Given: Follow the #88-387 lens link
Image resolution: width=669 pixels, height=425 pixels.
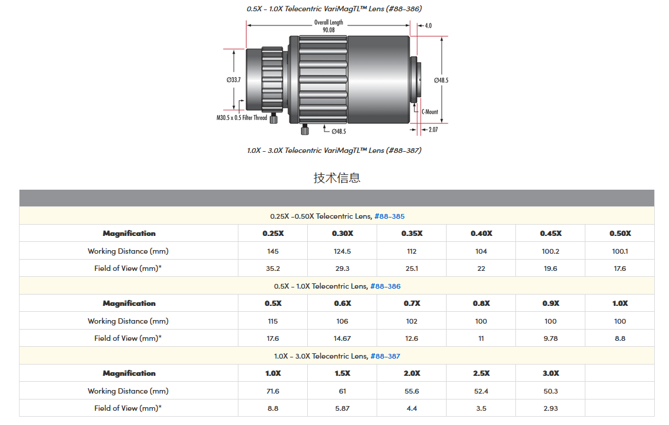Looking at the screenshot, I should tap(386, 356).
